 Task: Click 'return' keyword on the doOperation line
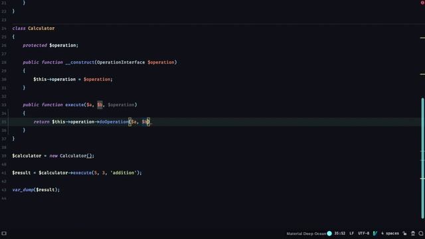click(41, 122)
